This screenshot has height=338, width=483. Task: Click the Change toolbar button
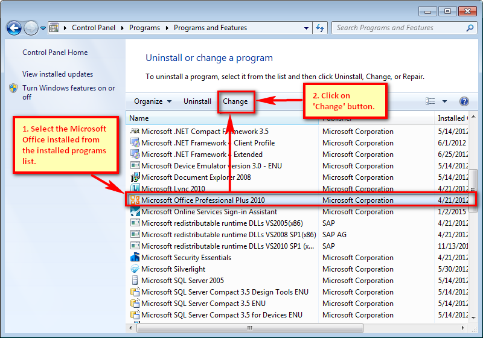pos(235,101)
